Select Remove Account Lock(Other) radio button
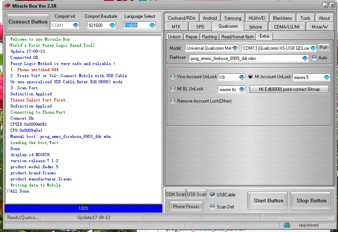Viewport: 338px width, 232px height. pyautogui.click(x=173, y=101)
